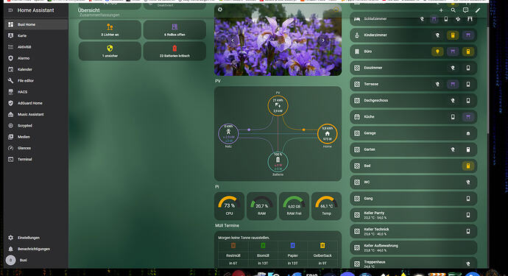Click the Garten window sensor icon
508x276 pixels.
(468, 149)
